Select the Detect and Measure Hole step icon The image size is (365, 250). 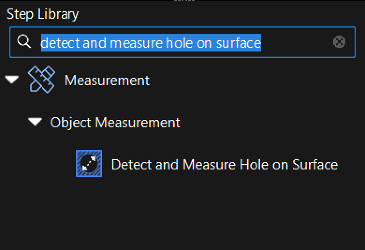click(x=89, y=163)
